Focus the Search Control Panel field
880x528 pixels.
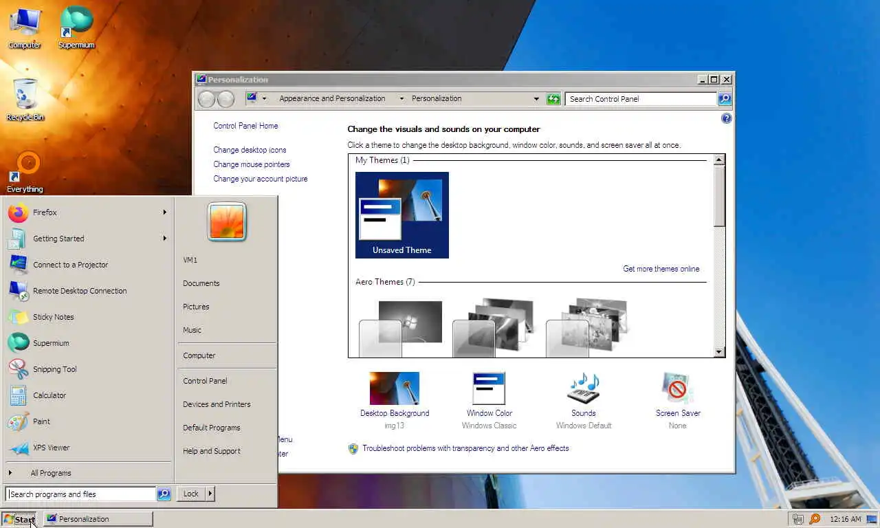tap(641, 99)
